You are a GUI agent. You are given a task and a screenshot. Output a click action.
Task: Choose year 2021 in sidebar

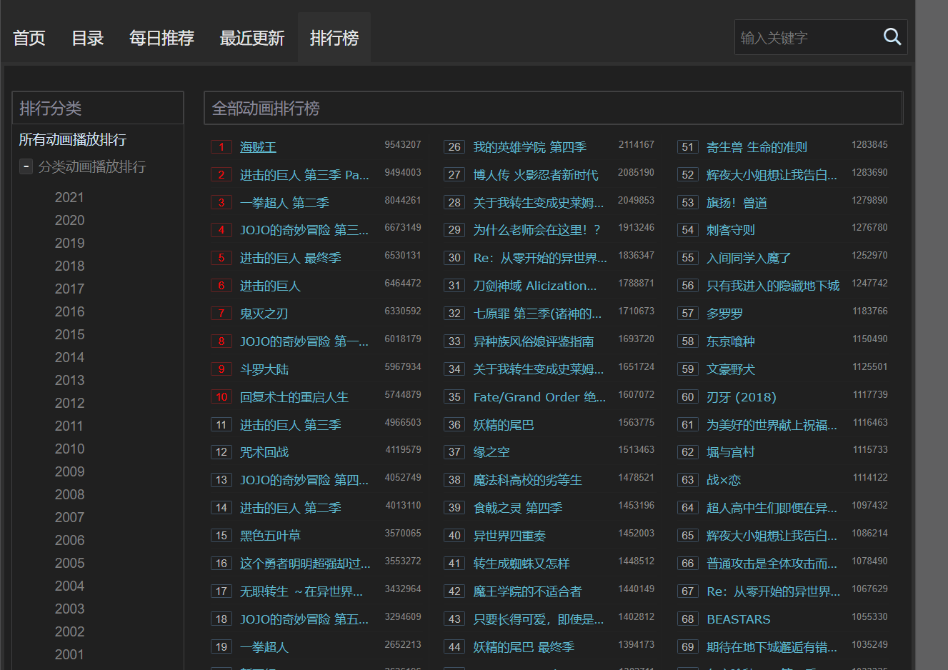tap(69, 197)
